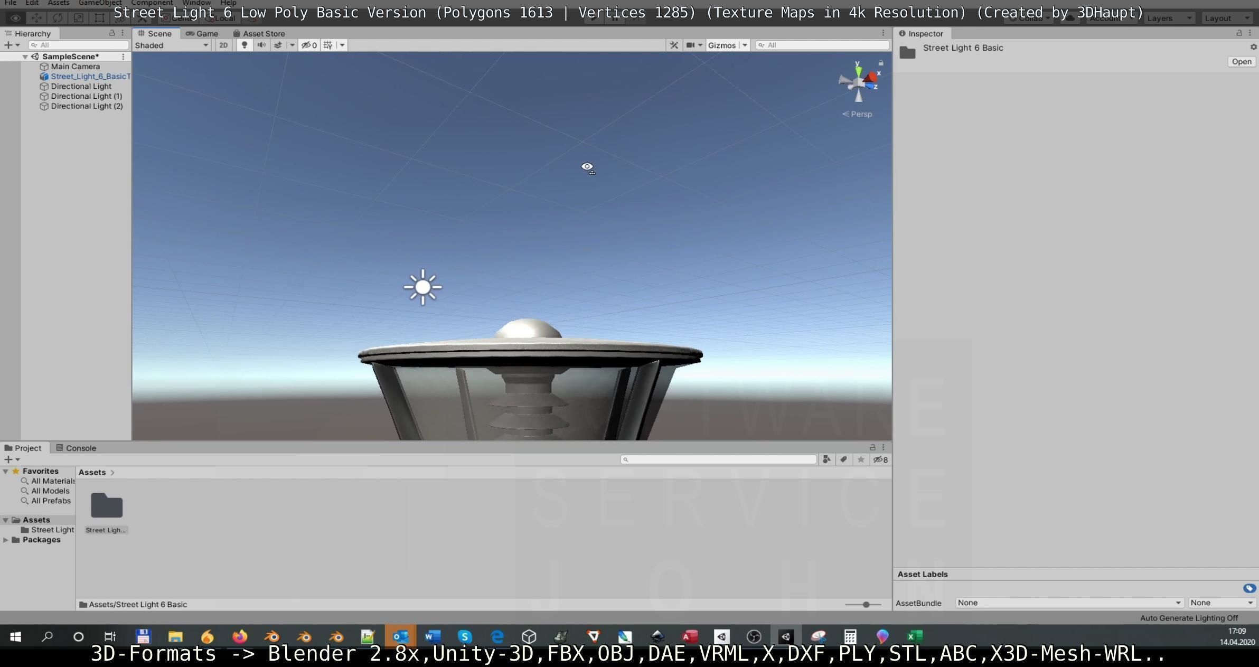Switch to the Game tab
This screenshot has height=667, width=1259.
pyautogui.click(x=202, y=33)
